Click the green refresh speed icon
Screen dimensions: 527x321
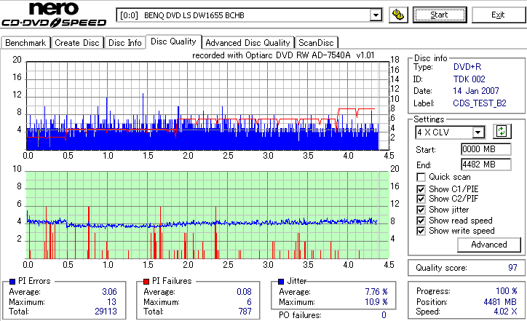tap(502, 132)
